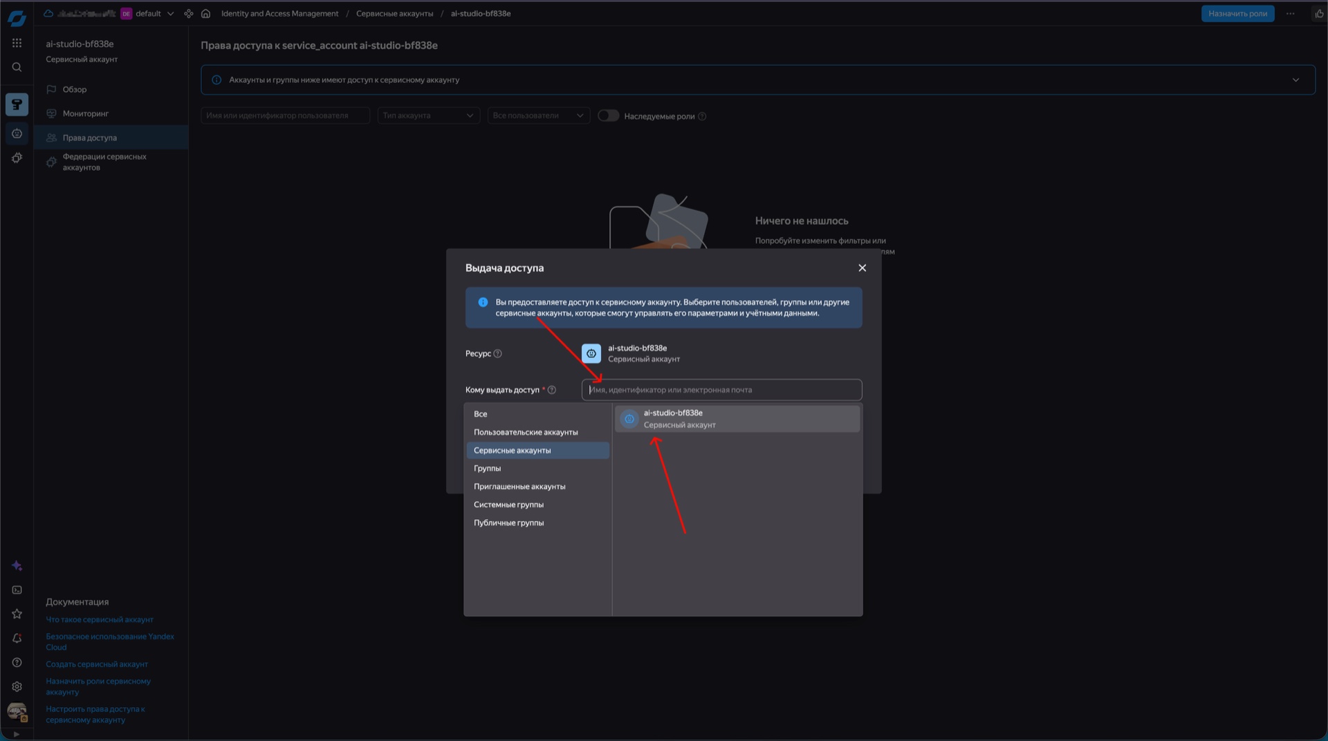Open notifications bell icon
1328x741 pixels.
(x=17, y=638)
